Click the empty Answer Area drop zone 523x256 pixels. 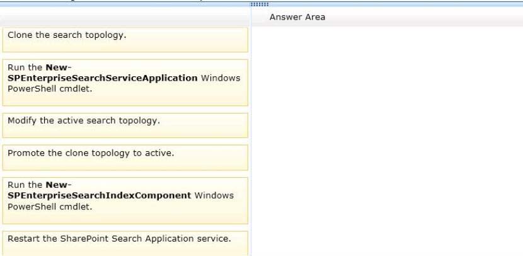point(387,139)
